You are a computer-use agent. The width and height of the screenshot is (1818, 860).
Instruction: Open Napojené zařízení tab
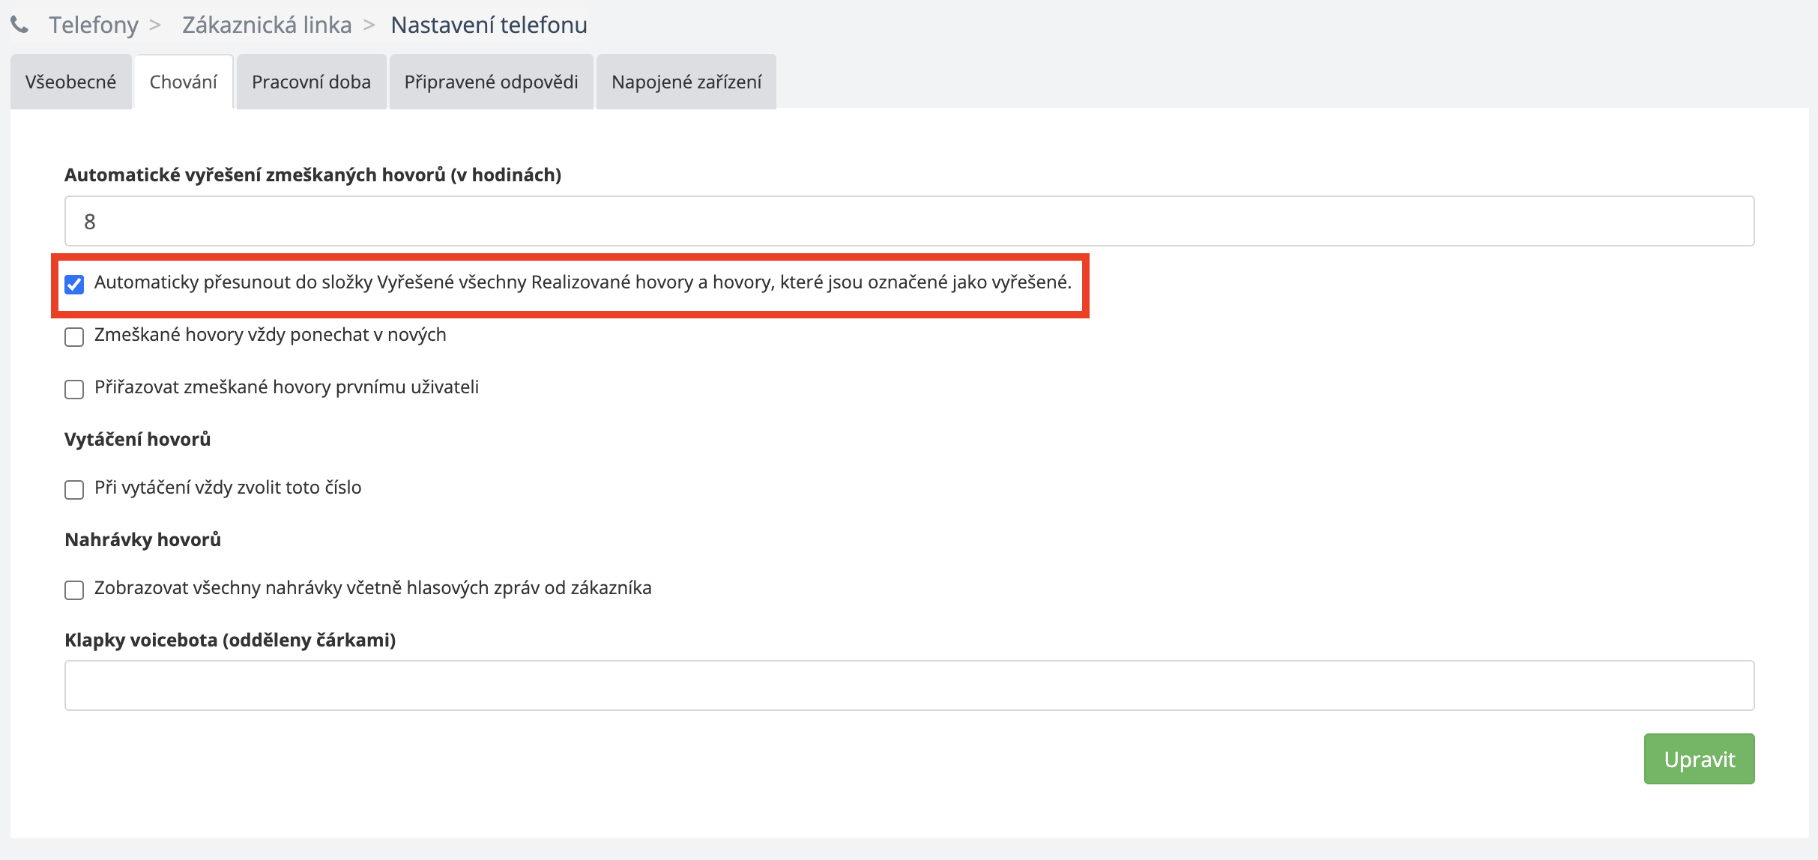coord(686,82)
